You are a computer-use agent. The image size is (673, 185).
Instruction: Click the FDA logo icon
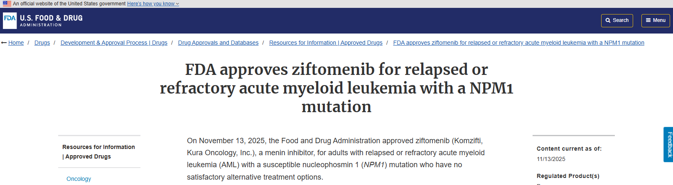point(10,21)
